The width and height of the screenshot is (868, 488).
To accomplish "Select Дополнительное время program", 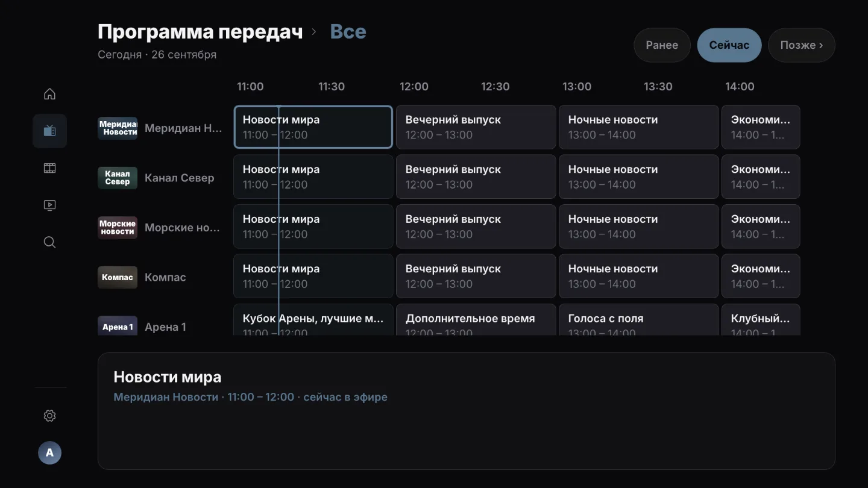I will pyautogui.click(x=476, y=320).
